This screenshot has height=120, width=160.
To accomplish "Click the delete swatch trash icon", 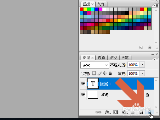I will point(150,47).
